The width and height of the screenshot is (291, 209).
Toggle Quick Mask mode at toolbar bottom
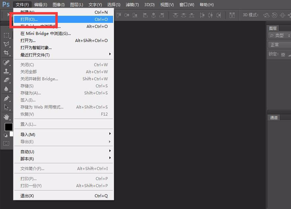tap(6, 143)
